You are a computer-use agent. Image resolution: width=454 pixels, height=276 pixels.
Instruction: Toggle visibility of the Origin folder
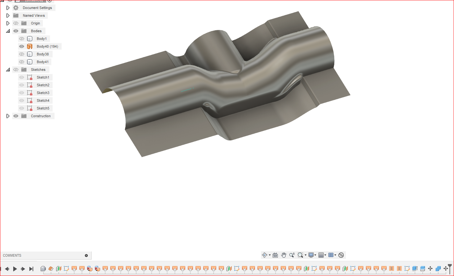pos(16,23)
